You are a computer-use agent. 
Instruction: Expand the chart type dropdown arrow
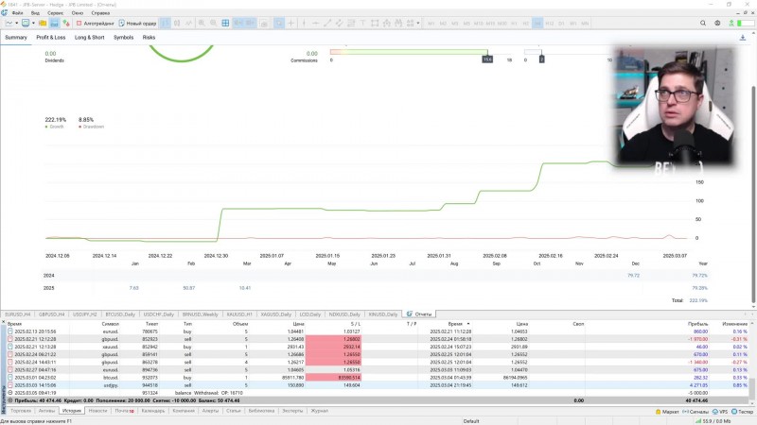click(x=16, y=23)
